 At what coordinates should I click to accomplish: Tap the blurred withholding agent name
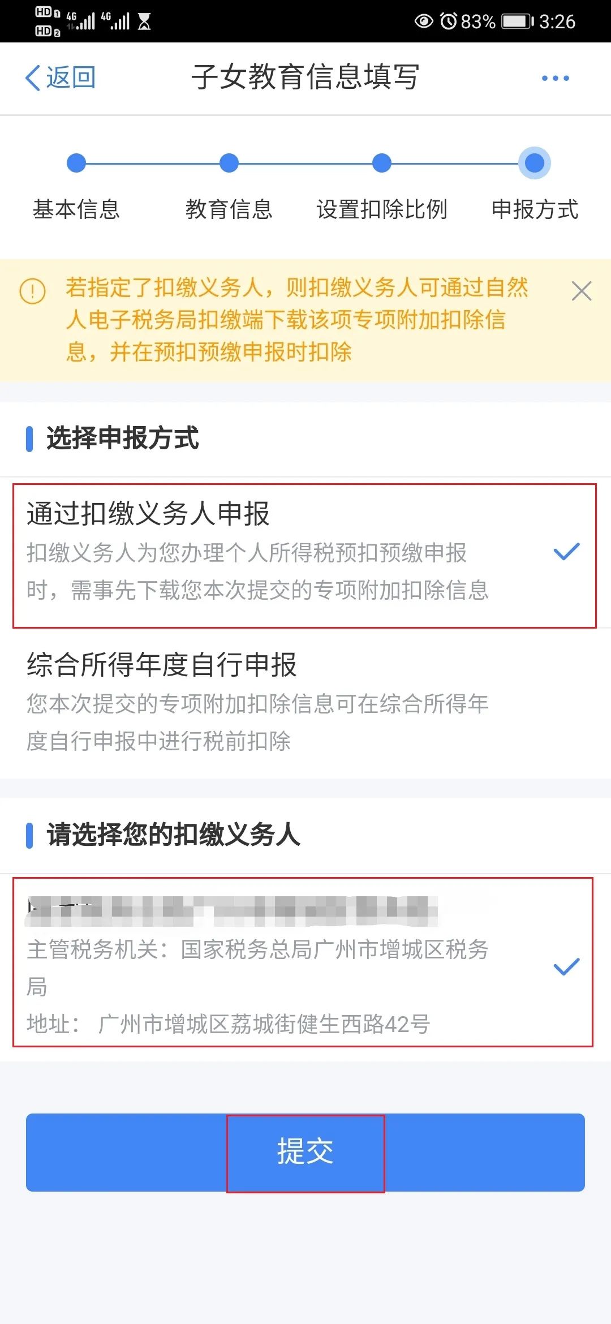click(x=232, y=911)
